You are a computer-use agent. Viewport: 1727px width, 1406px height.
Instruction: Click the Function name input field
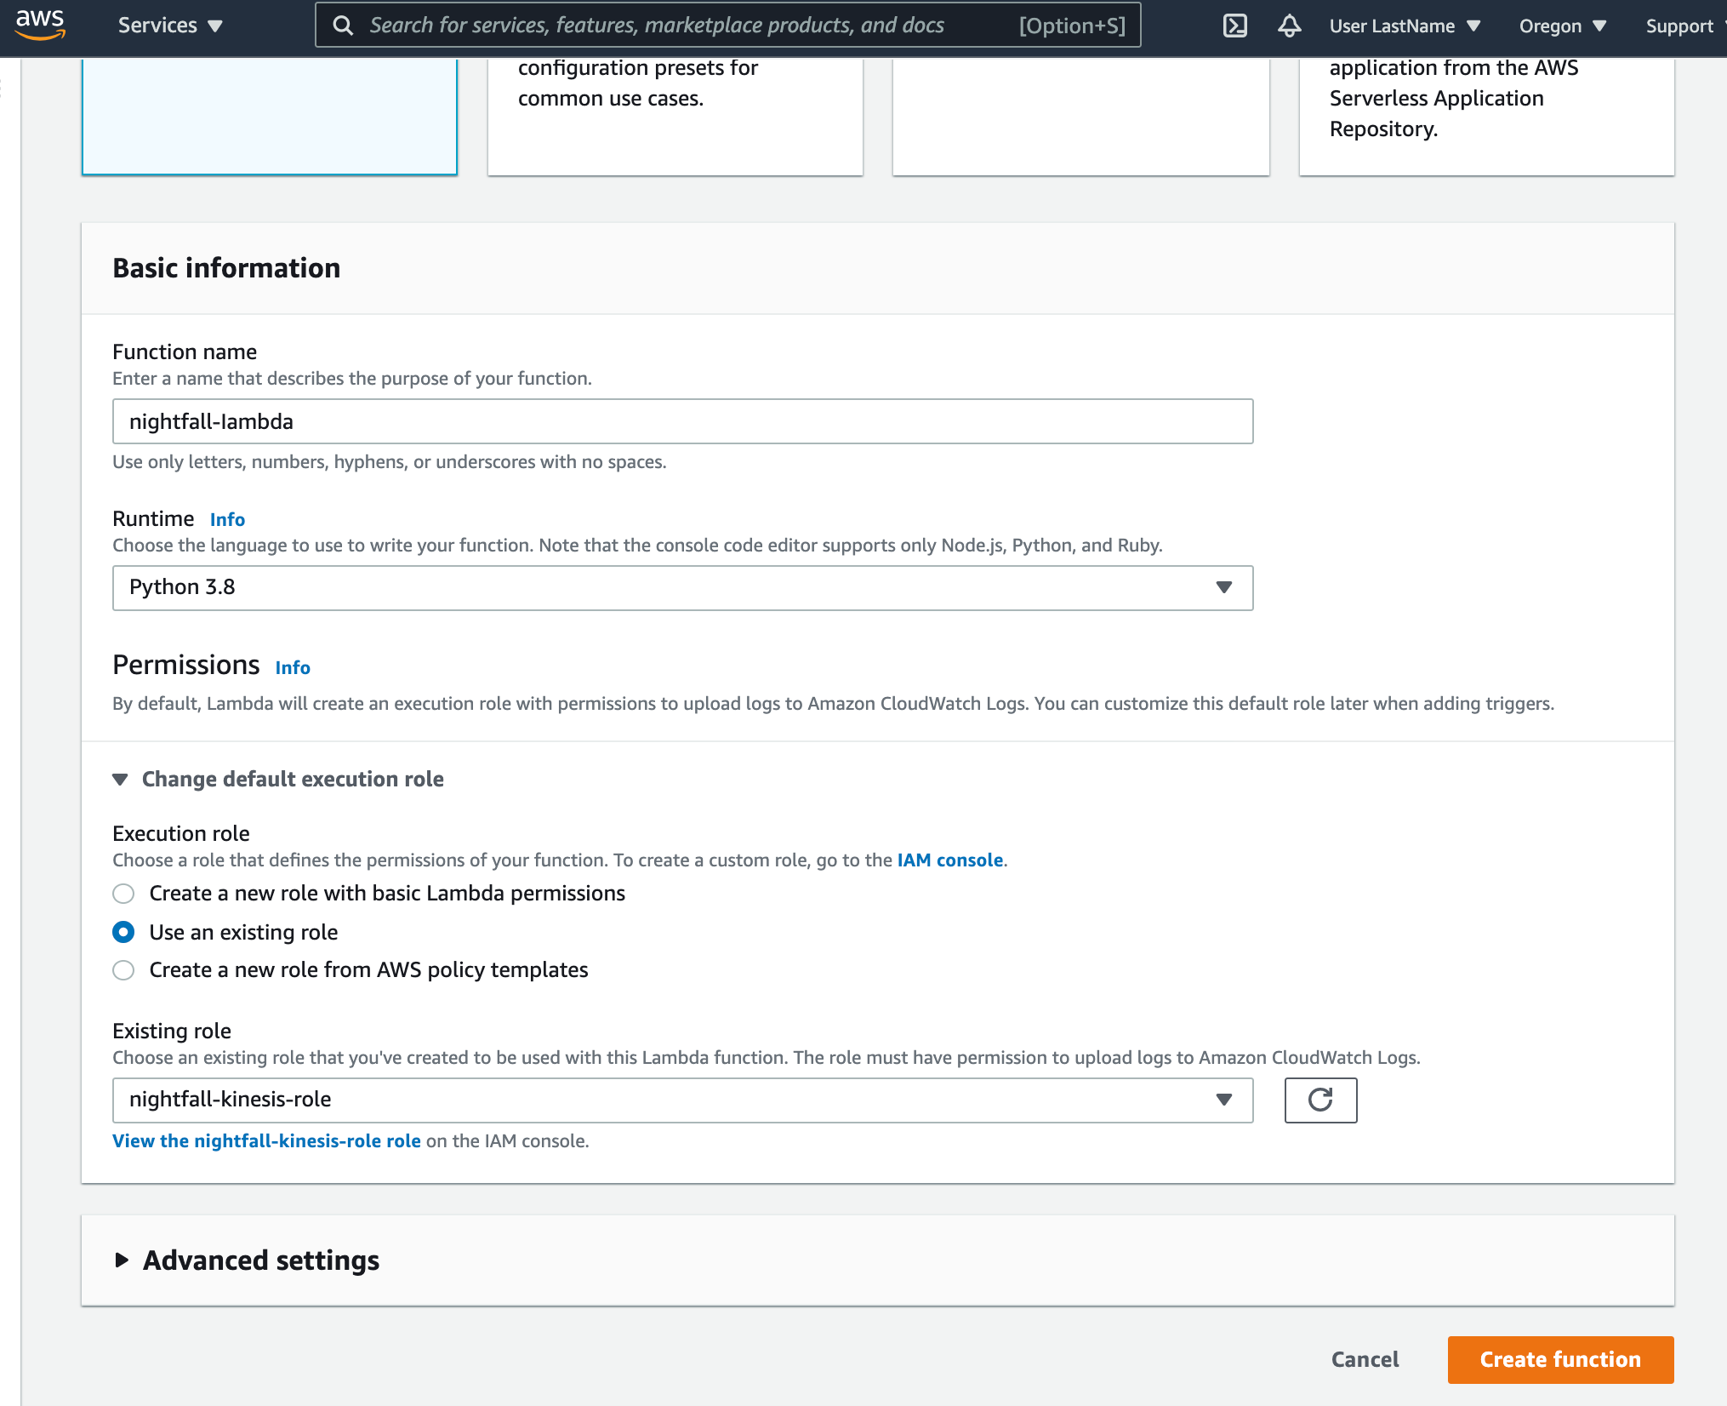pyautogui.click(x=681, y=421)
